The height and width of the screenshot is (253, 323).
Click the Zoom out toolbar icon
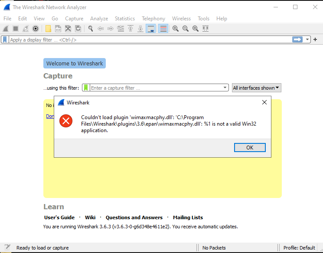(x=186, y=29)
